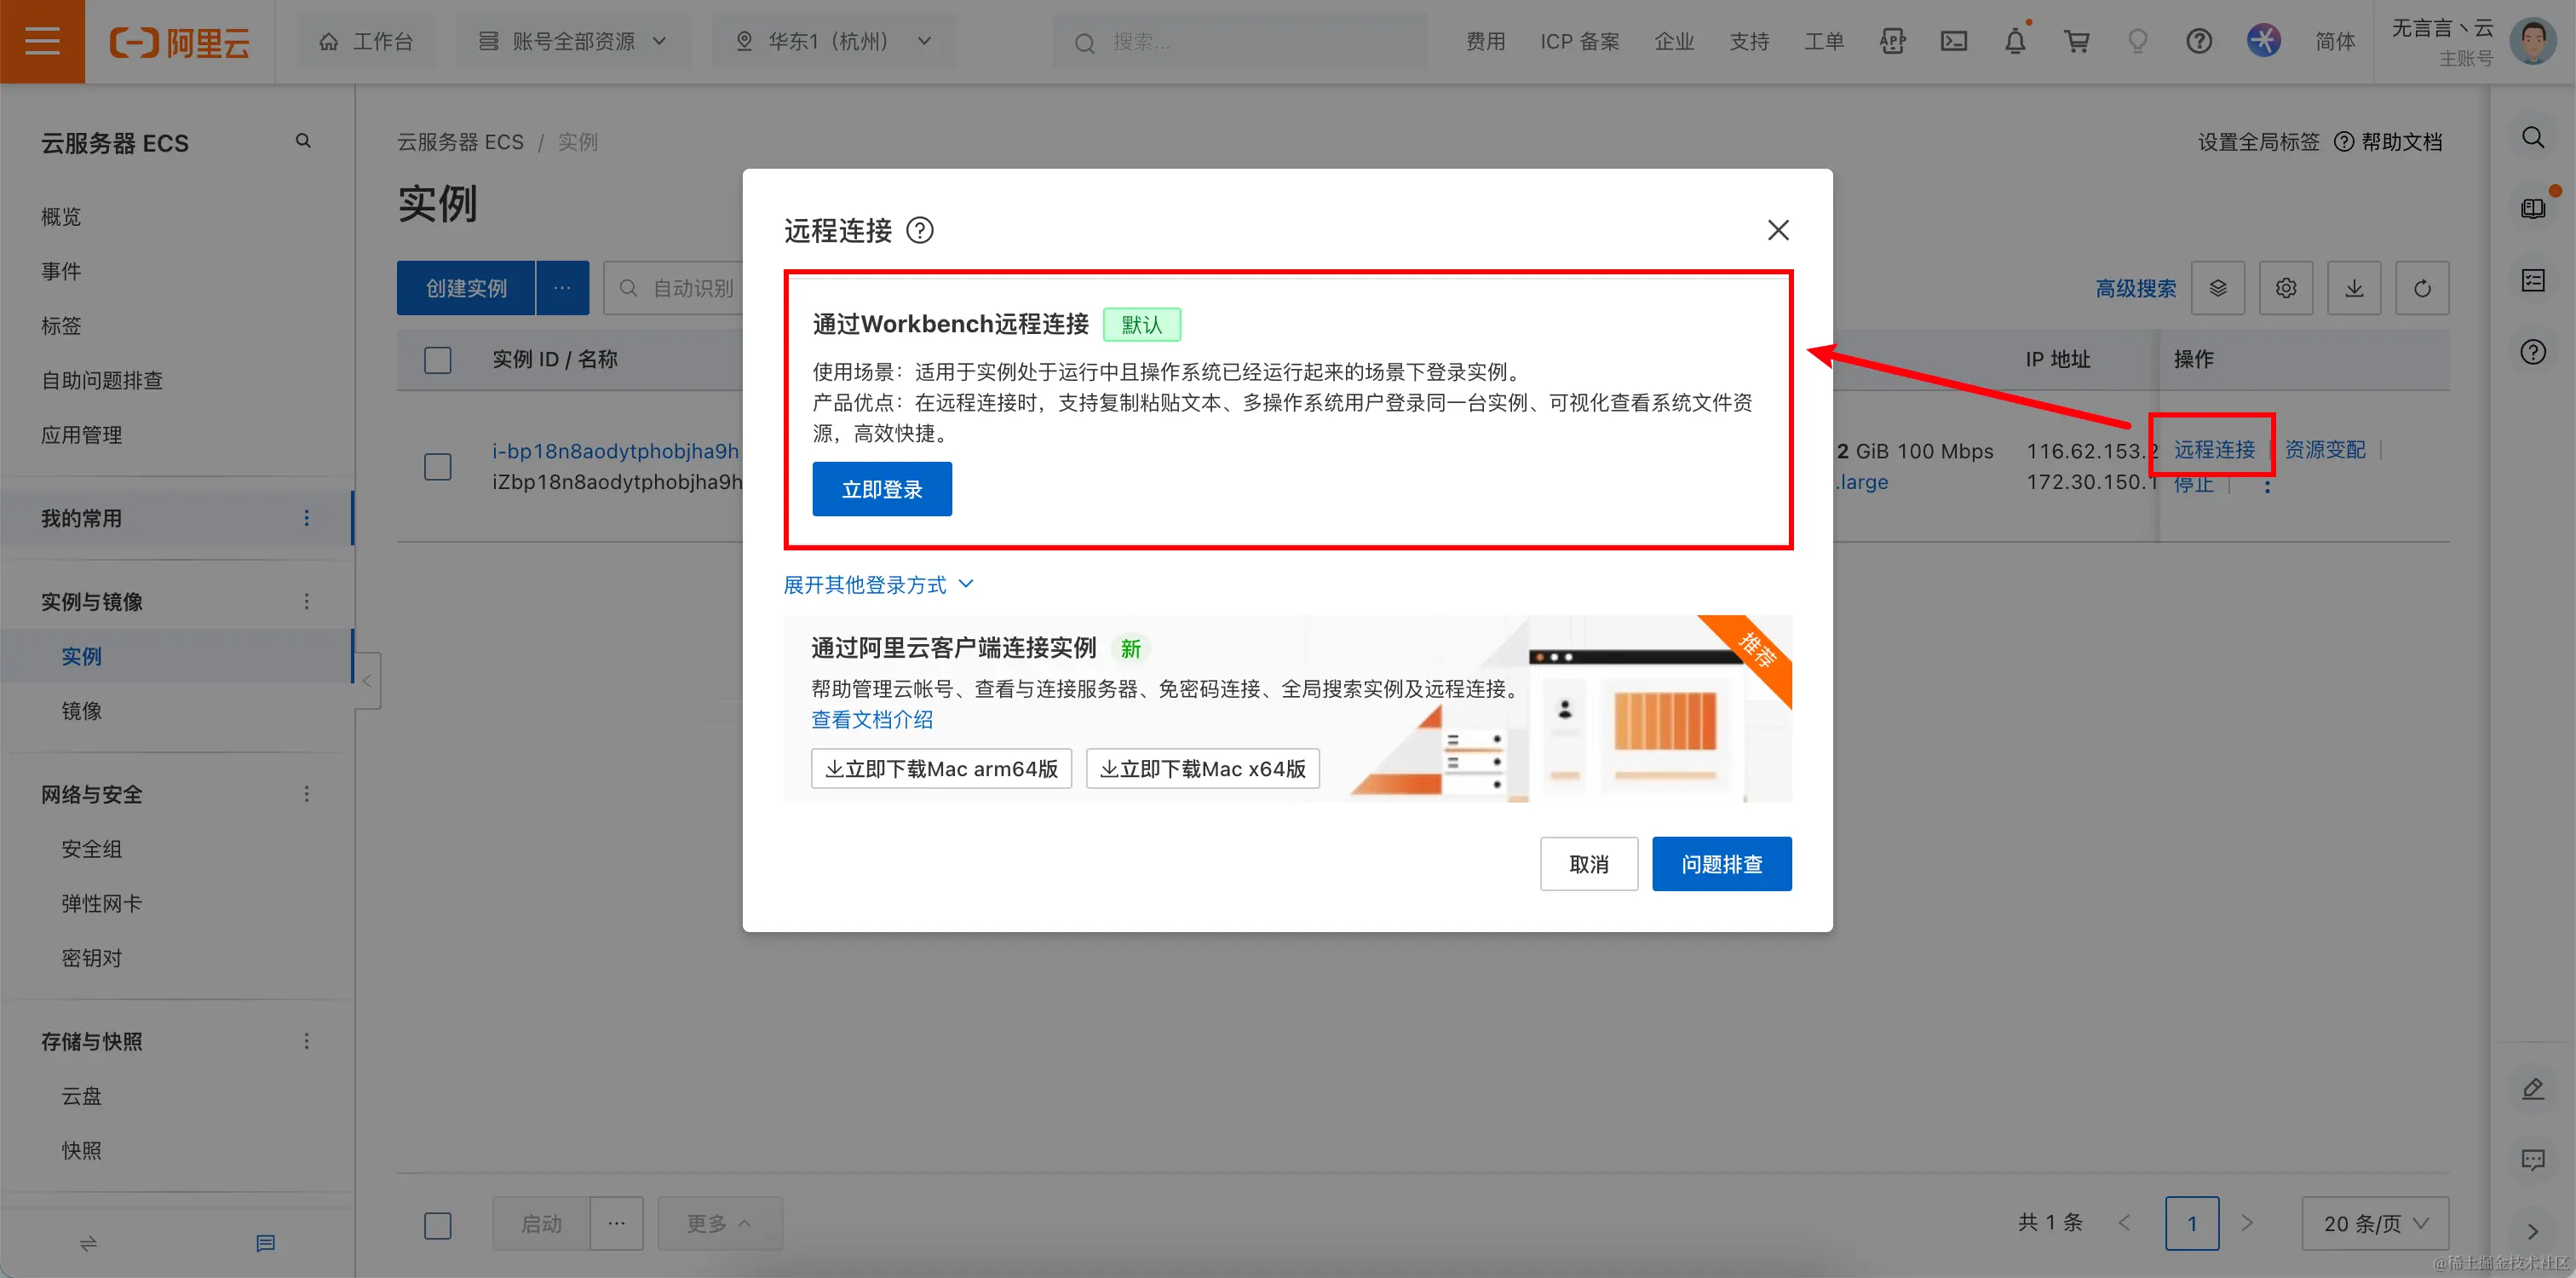Open 安全组 in the sidebar menu

pos(91,848)
